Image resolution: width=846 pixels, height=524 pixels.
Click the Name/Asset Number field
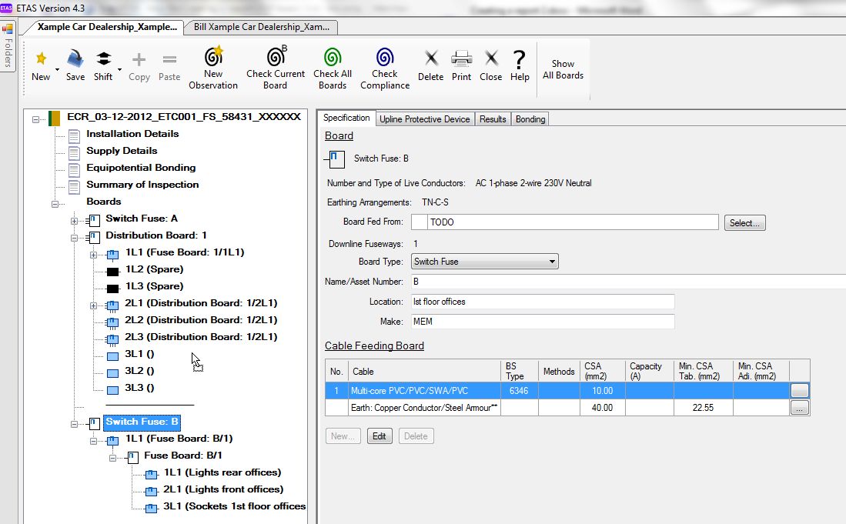coord(628,282)
